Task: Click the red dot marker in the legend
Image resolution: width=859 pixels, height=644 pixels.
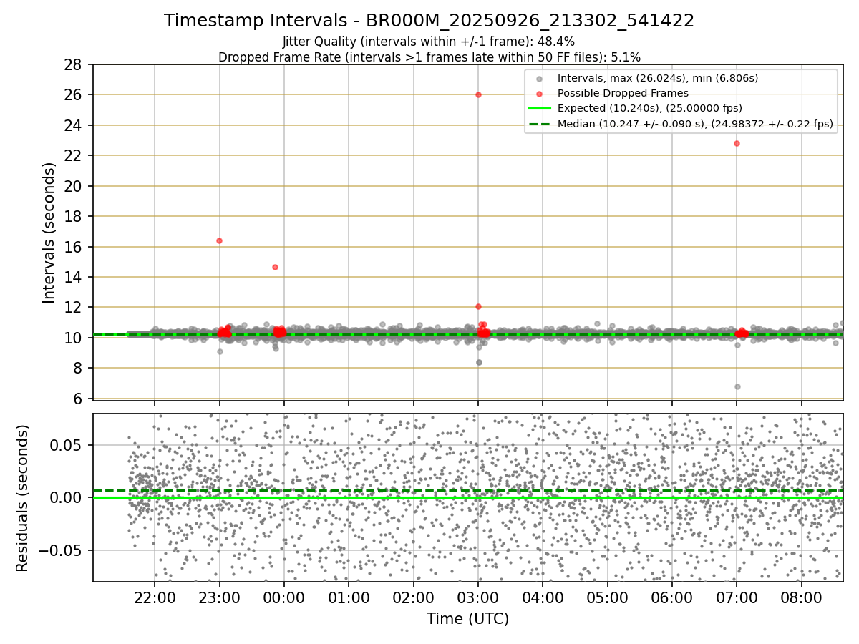Action: coord(540,94)
